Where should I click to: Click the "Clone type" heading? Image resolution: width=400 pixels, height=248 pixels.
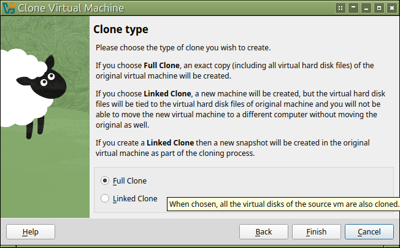tap(121, 29)
